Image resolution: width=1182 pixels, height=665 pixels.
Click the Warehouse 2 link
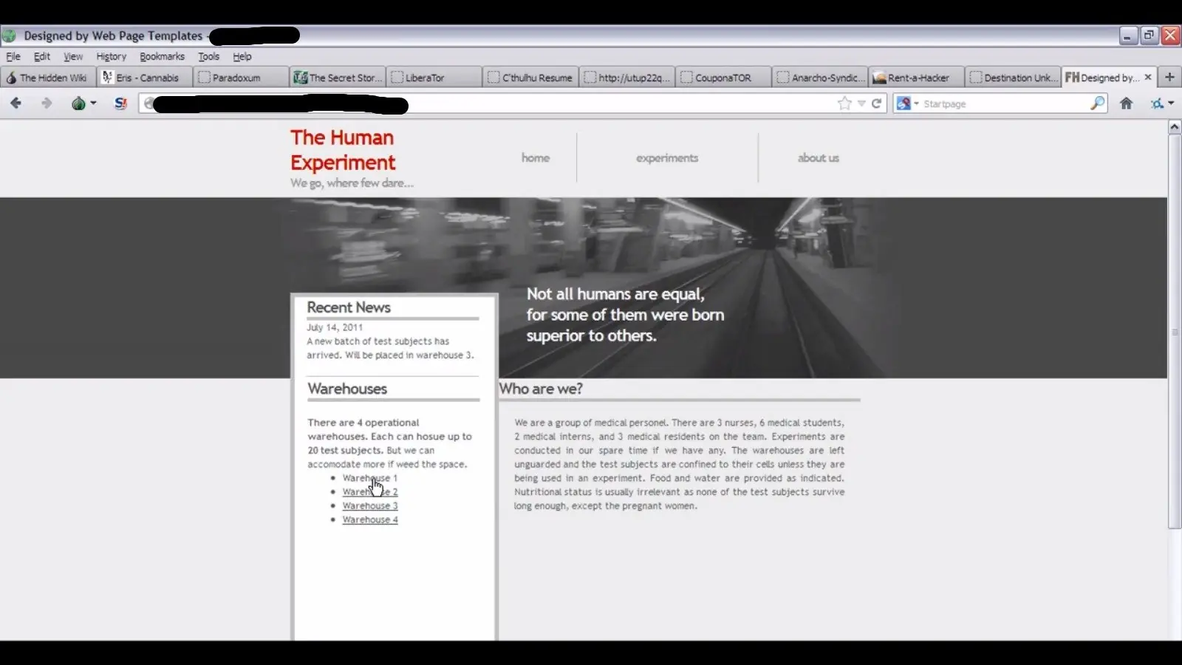click(369, 492)
